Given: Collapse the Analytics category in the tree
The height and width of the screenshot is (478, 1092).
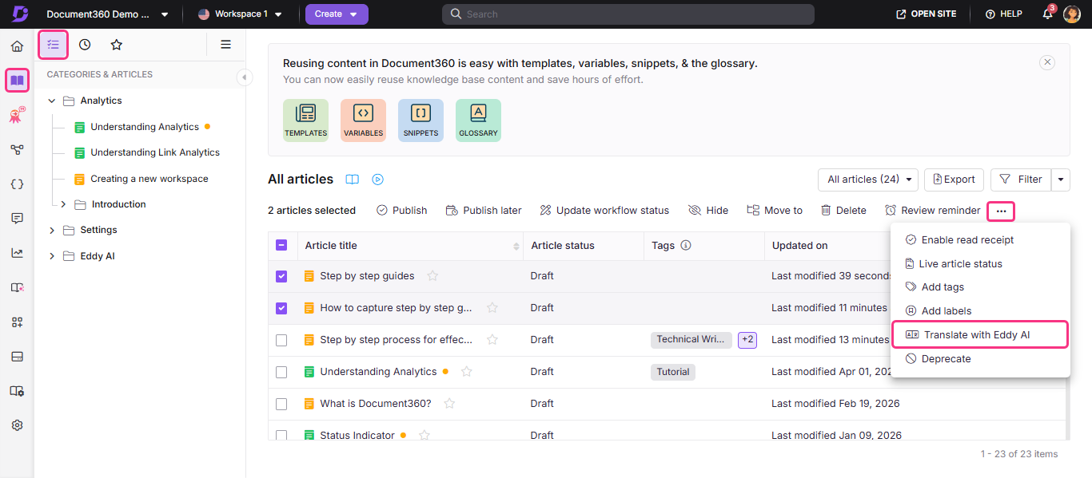Looking at the screenshot, I should tap(51, 100).
